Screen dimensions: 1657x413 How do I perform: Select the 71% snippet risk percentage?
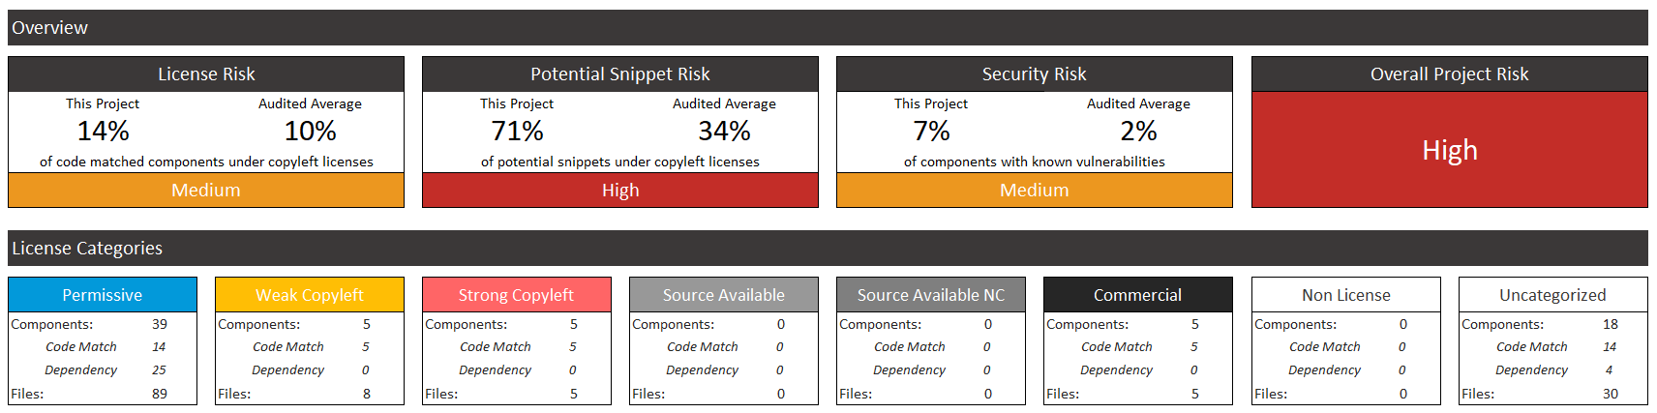click(518, 131)
